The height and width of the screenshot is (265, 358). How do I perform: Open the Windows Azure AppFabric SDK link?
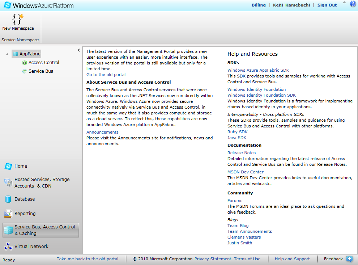258,70
